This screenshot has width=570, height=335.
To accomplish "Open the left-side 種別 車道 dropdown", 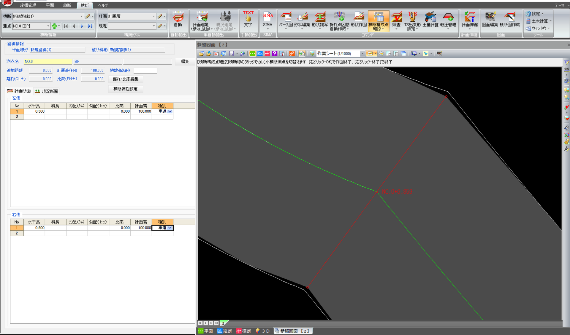I will click(170, 111).
